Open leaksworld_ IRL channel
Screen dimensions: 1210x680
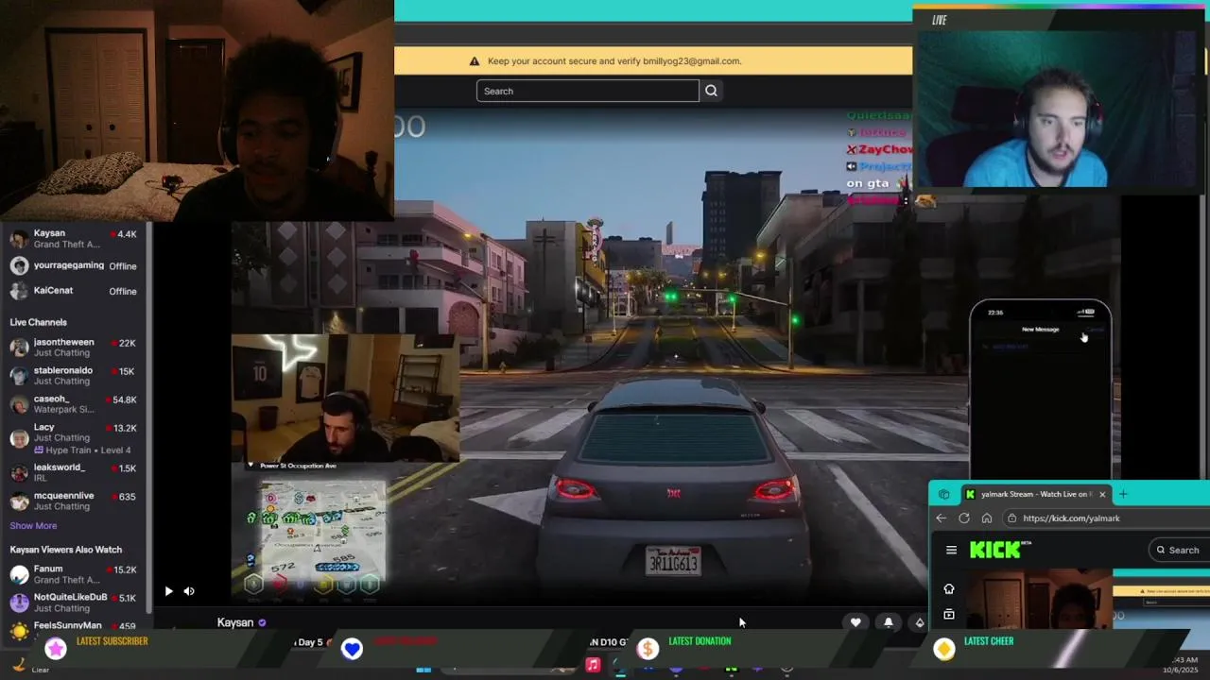click(x=74, y=472)
